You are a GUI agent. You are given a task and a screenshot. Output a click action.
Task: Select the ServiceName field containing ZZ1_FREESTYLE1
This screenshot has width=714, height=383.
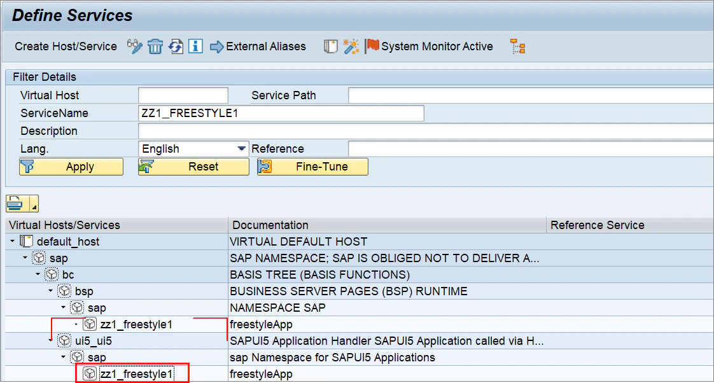pyautogui.click(x=281, y=113)
